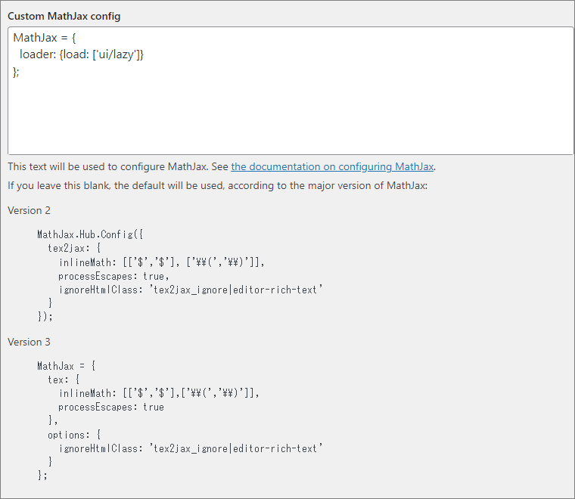Image resolution: width=575 pixels, height=499 pixels.
Task: Click the "This text will be used" description
Action: 118,167
